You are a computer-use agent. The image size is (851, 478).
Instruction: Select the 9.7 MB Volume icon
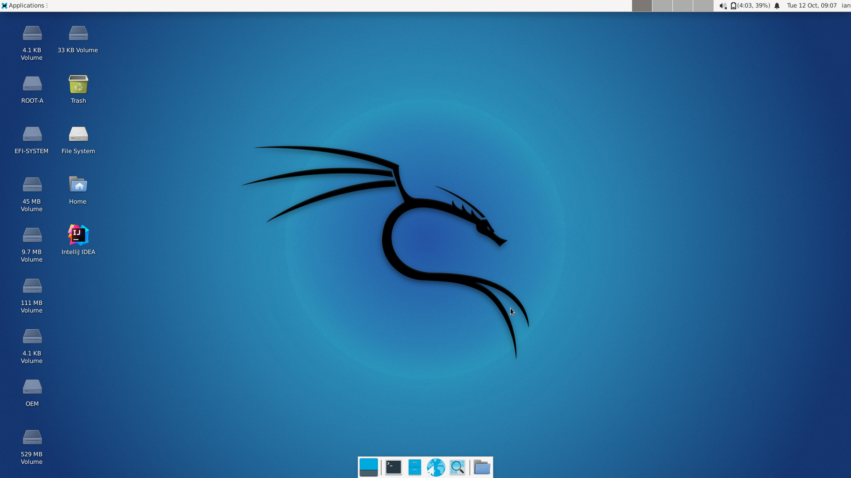32,244
